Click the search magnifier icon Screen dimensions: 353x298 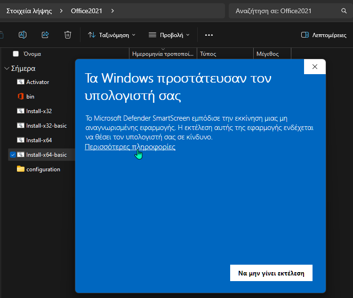click(x=344, y=11)
